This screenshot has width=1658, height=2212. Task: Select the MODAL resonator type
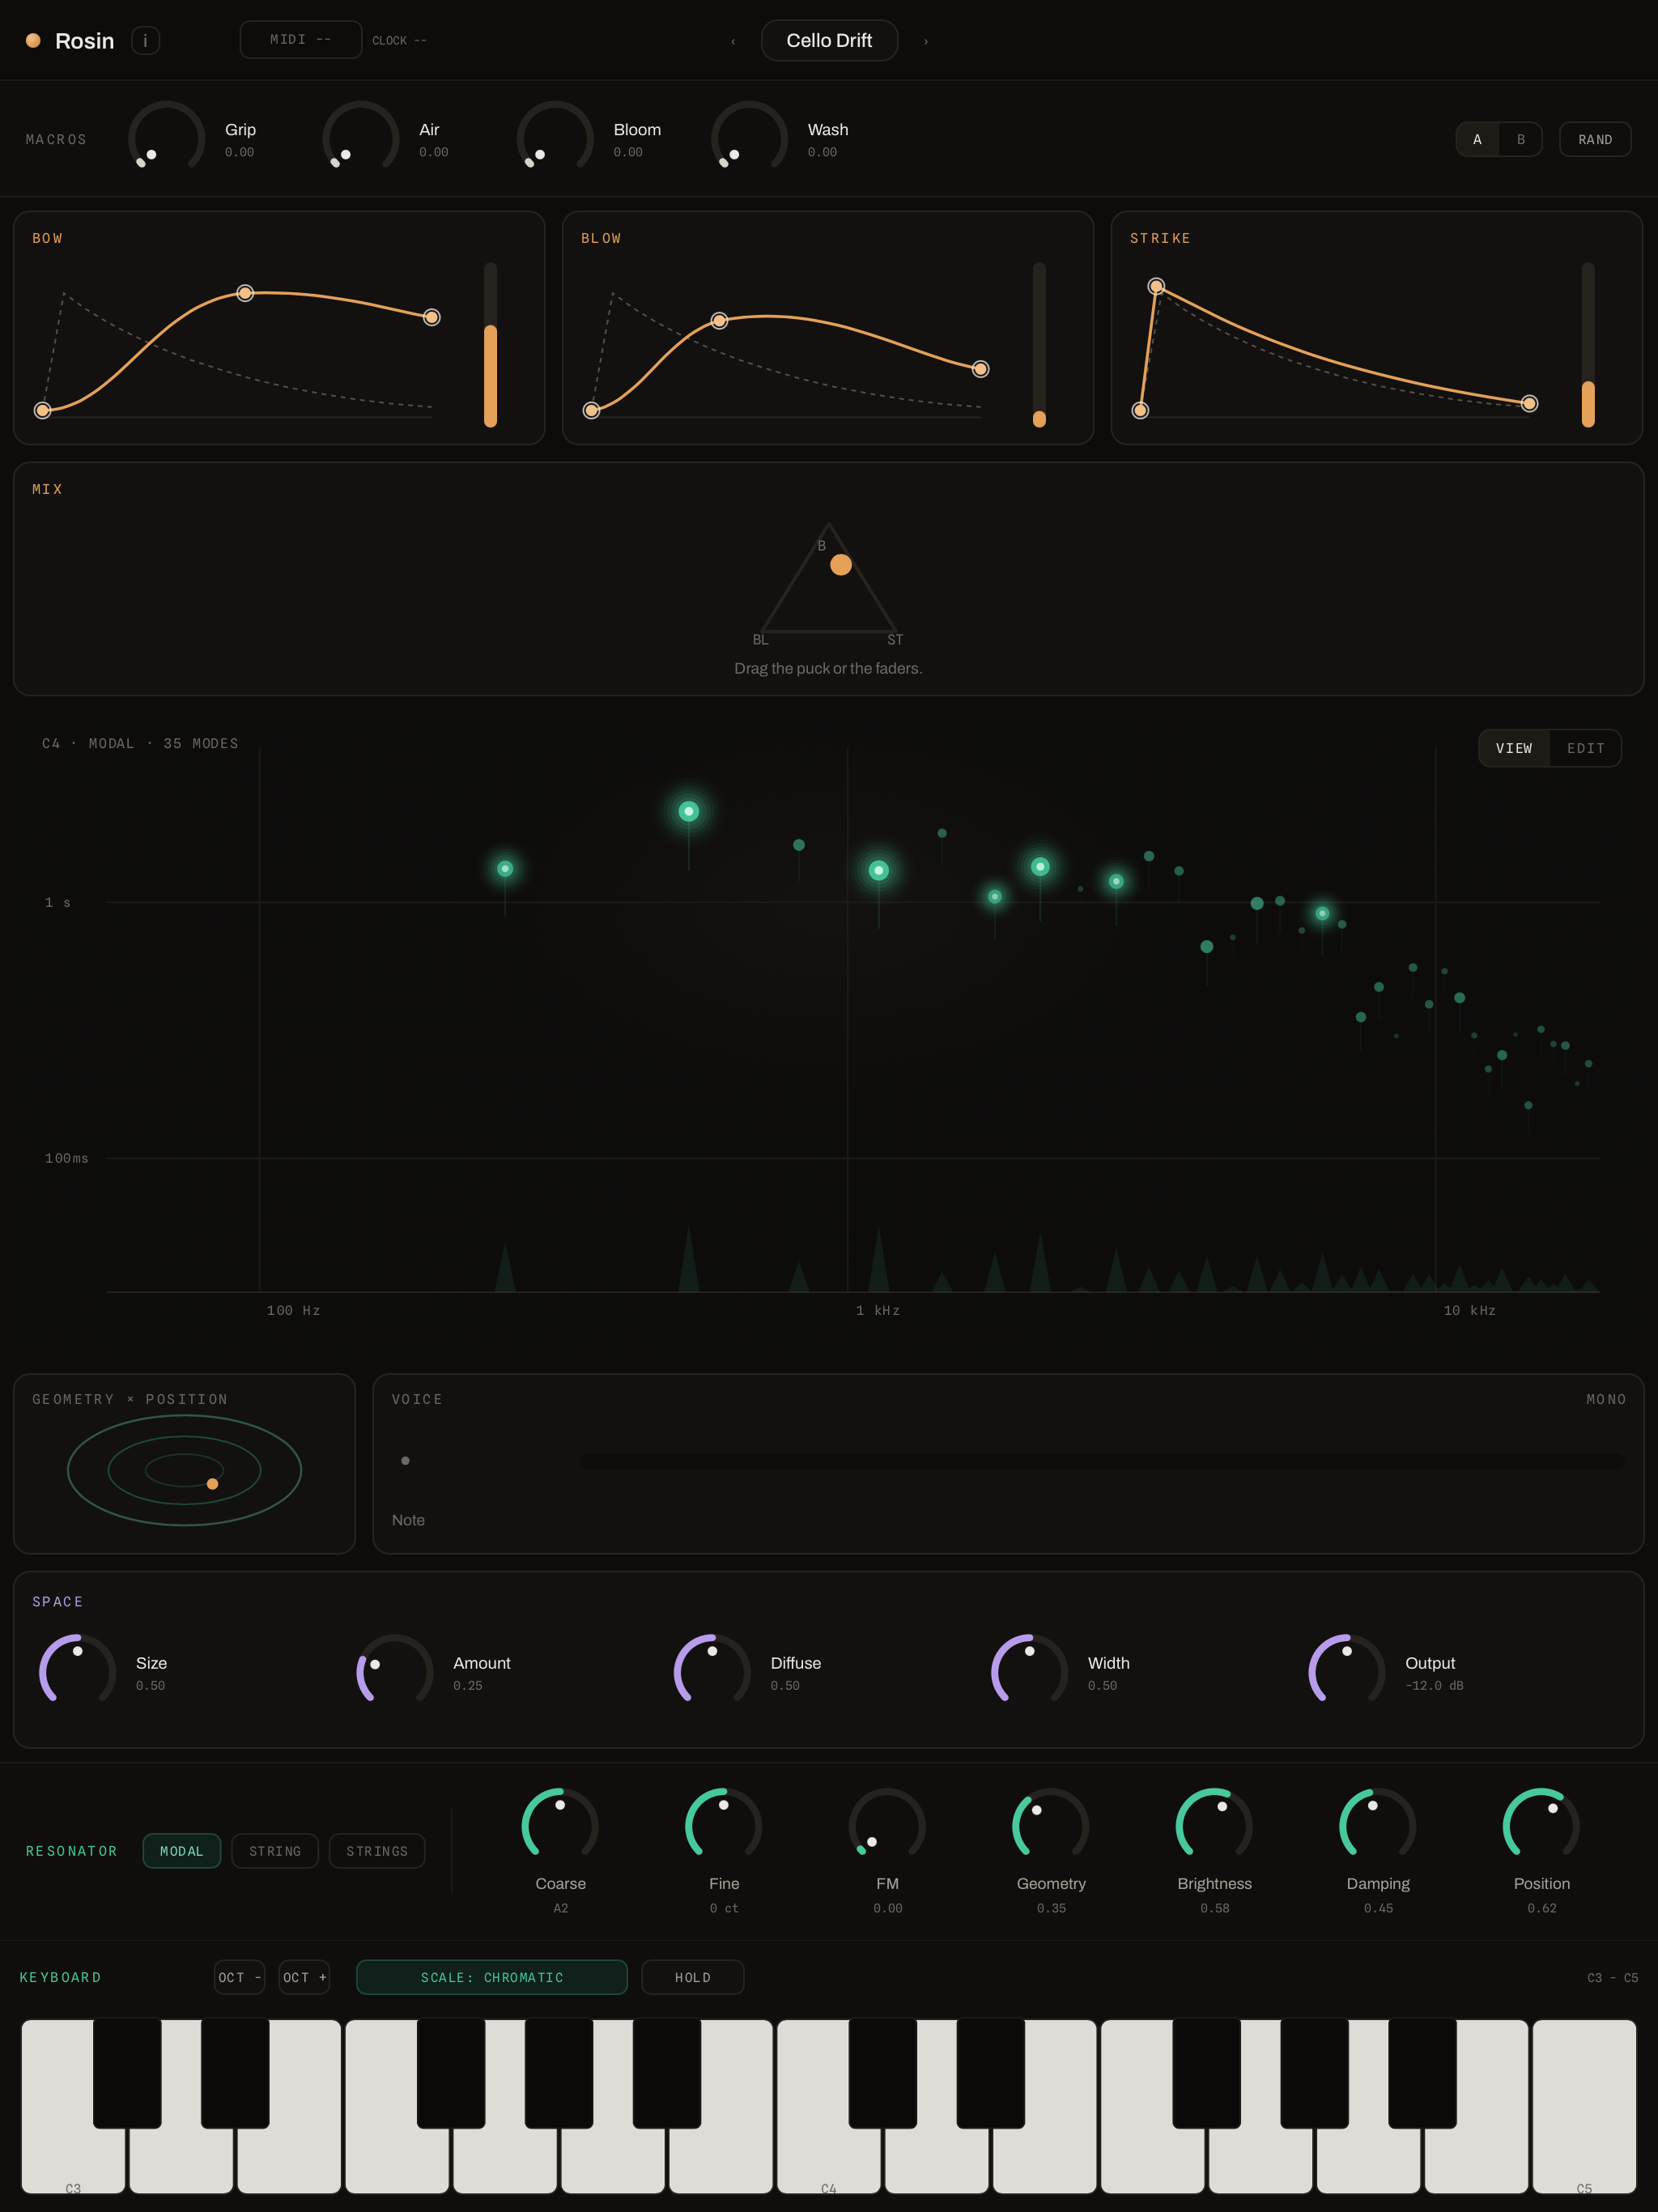click(182, 1851)
